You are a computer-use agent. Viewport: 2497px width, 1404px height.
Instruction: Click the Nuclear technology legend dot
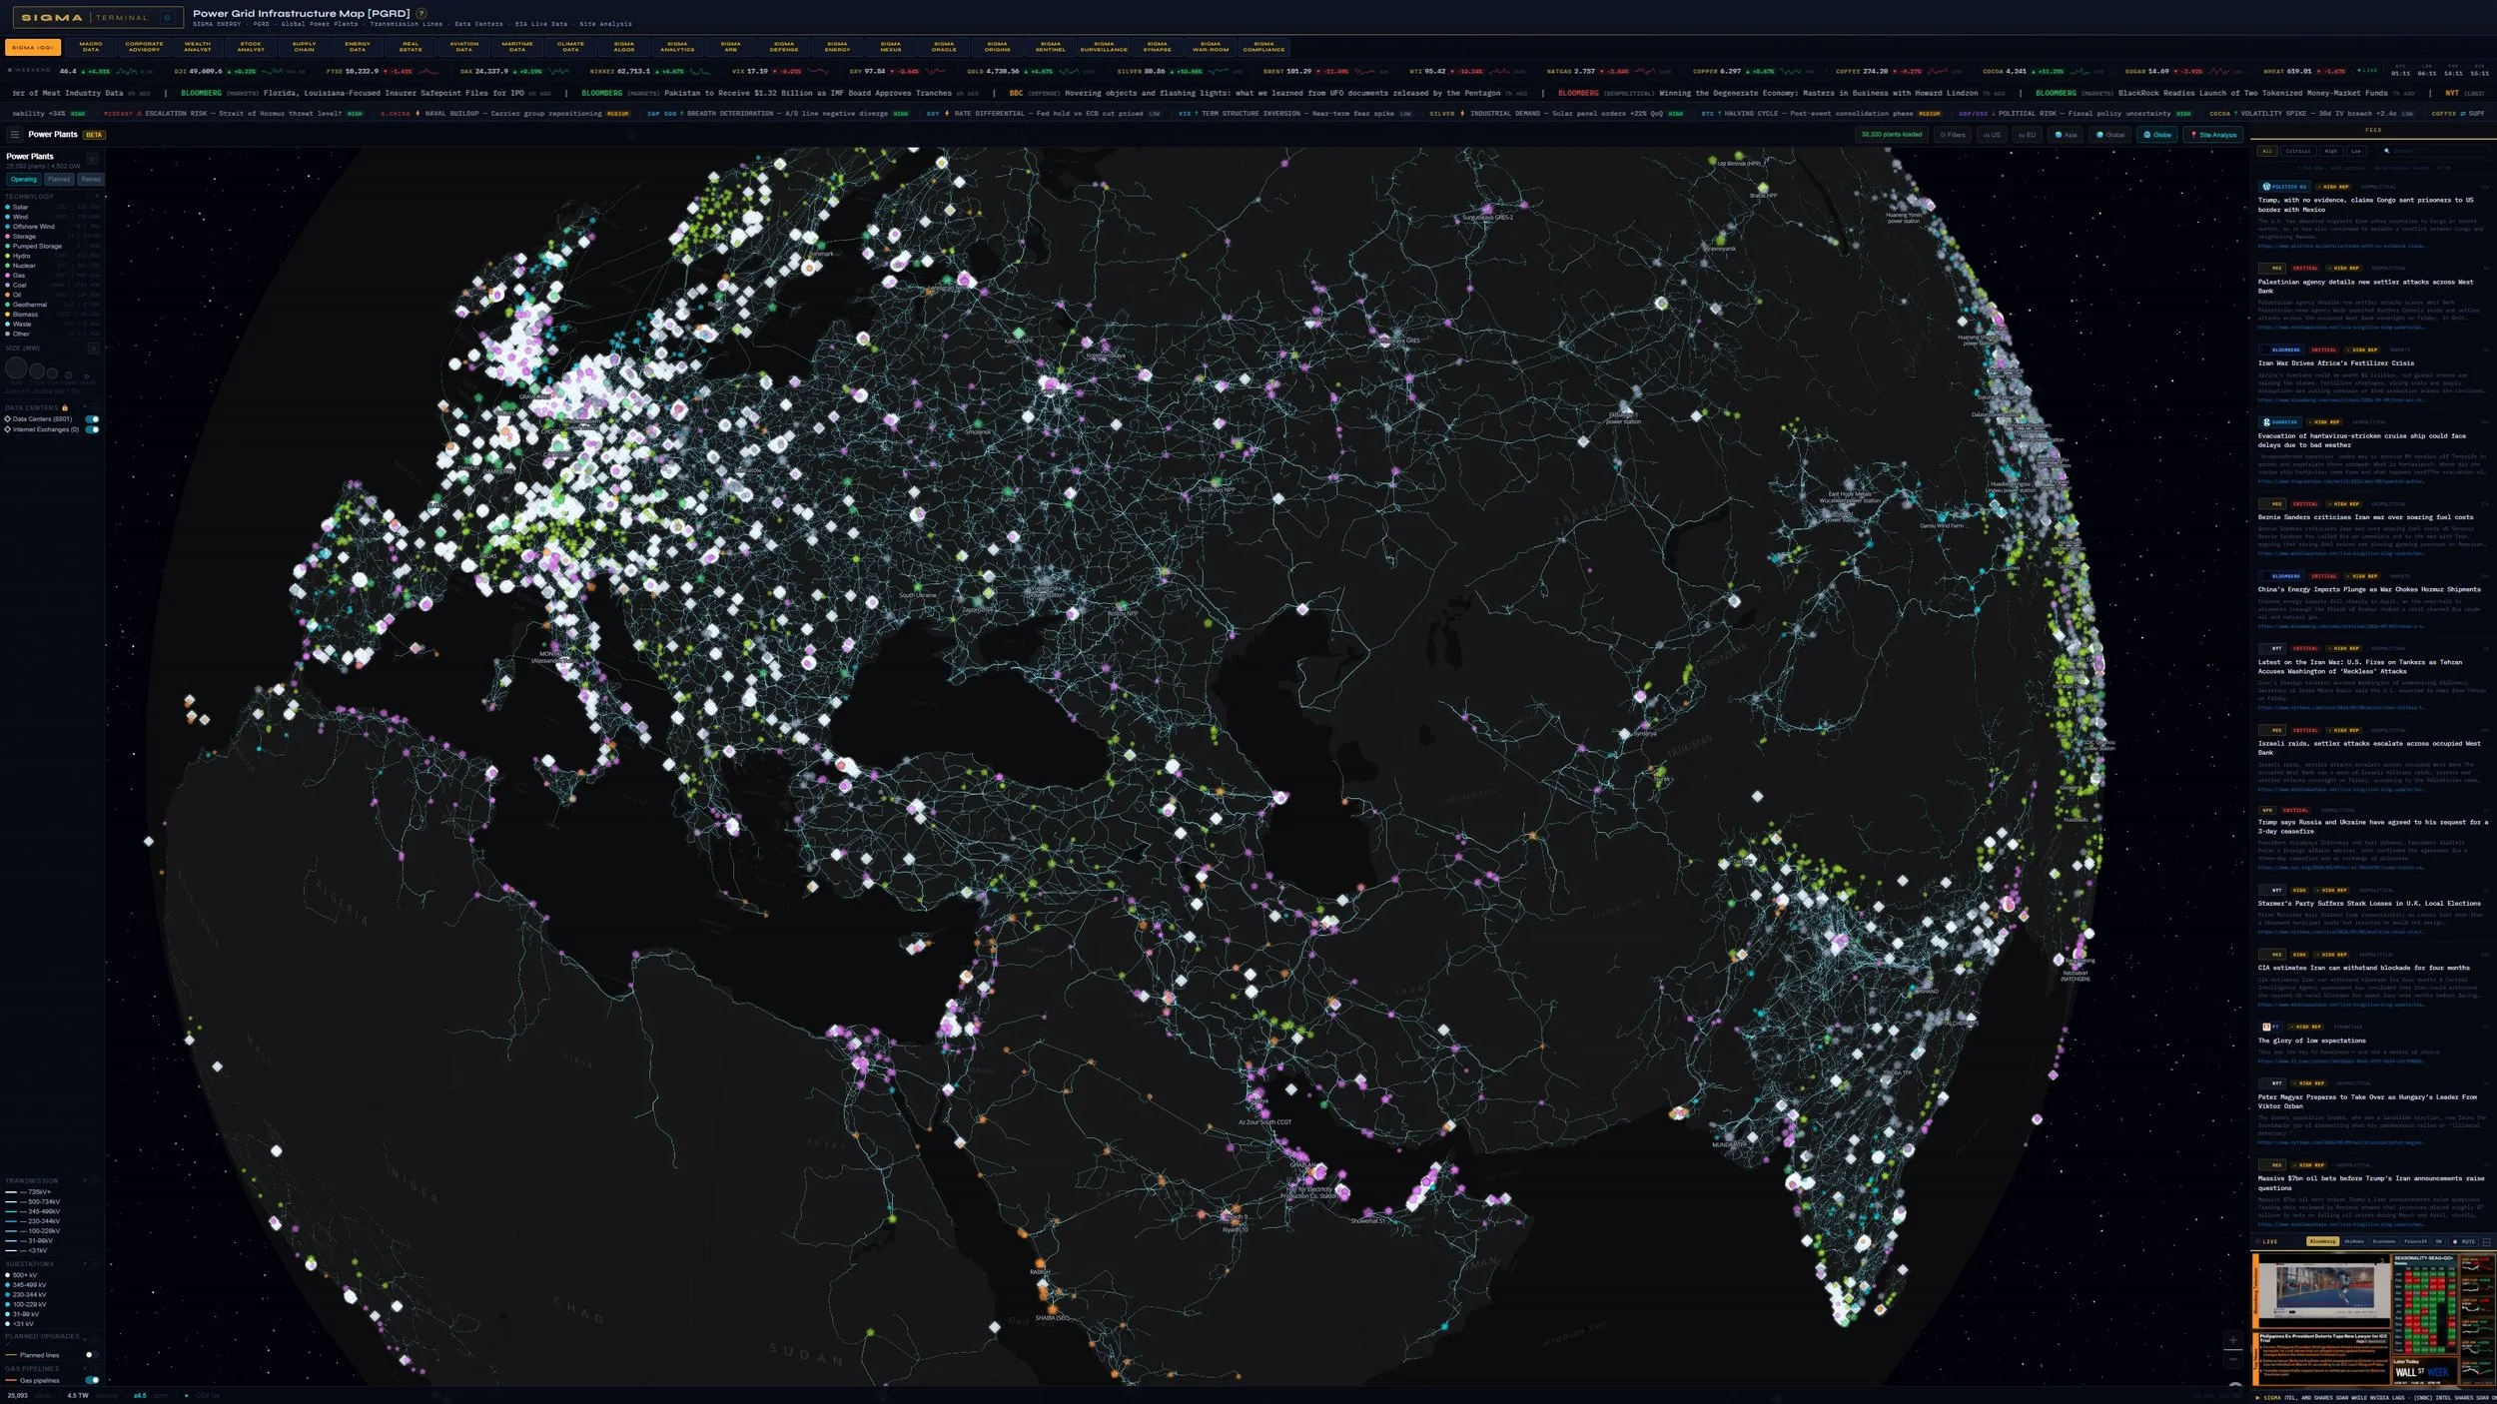(x=8, y=266)
